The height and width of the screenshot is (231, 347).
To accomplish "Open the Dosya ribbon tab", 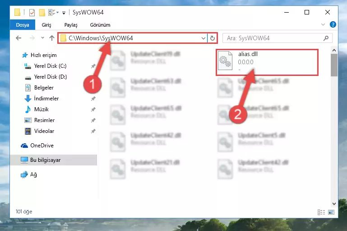I will point(23,25).
